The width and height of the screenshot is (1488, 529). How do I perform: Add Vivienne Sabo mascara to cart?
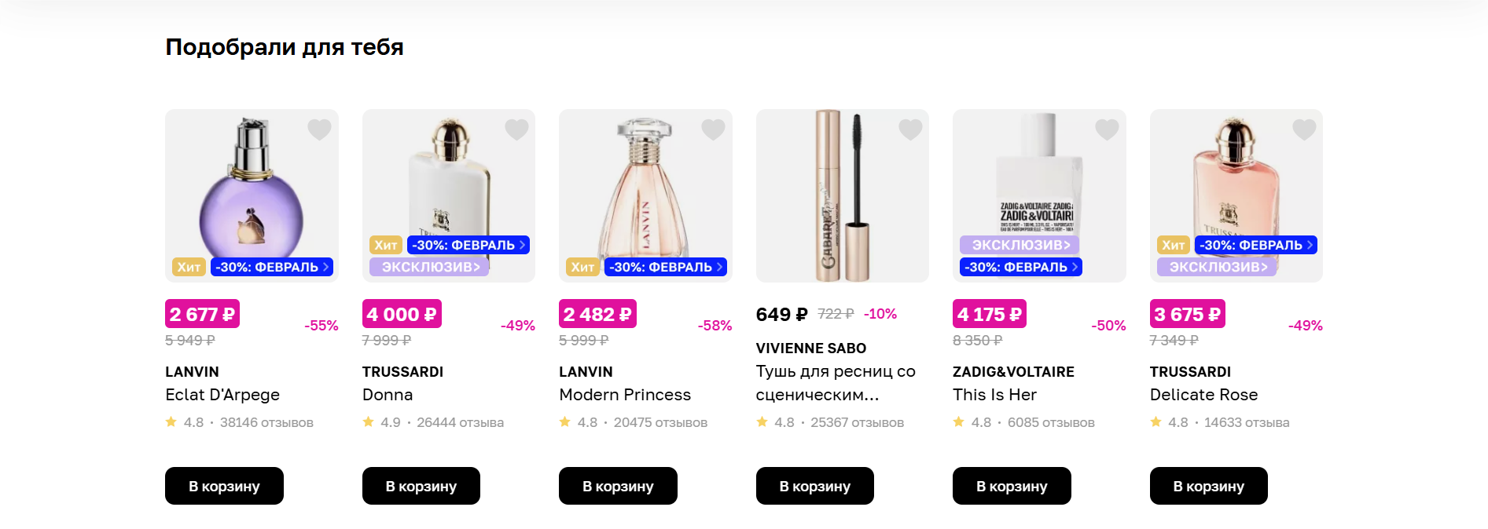tap(814, 487)
